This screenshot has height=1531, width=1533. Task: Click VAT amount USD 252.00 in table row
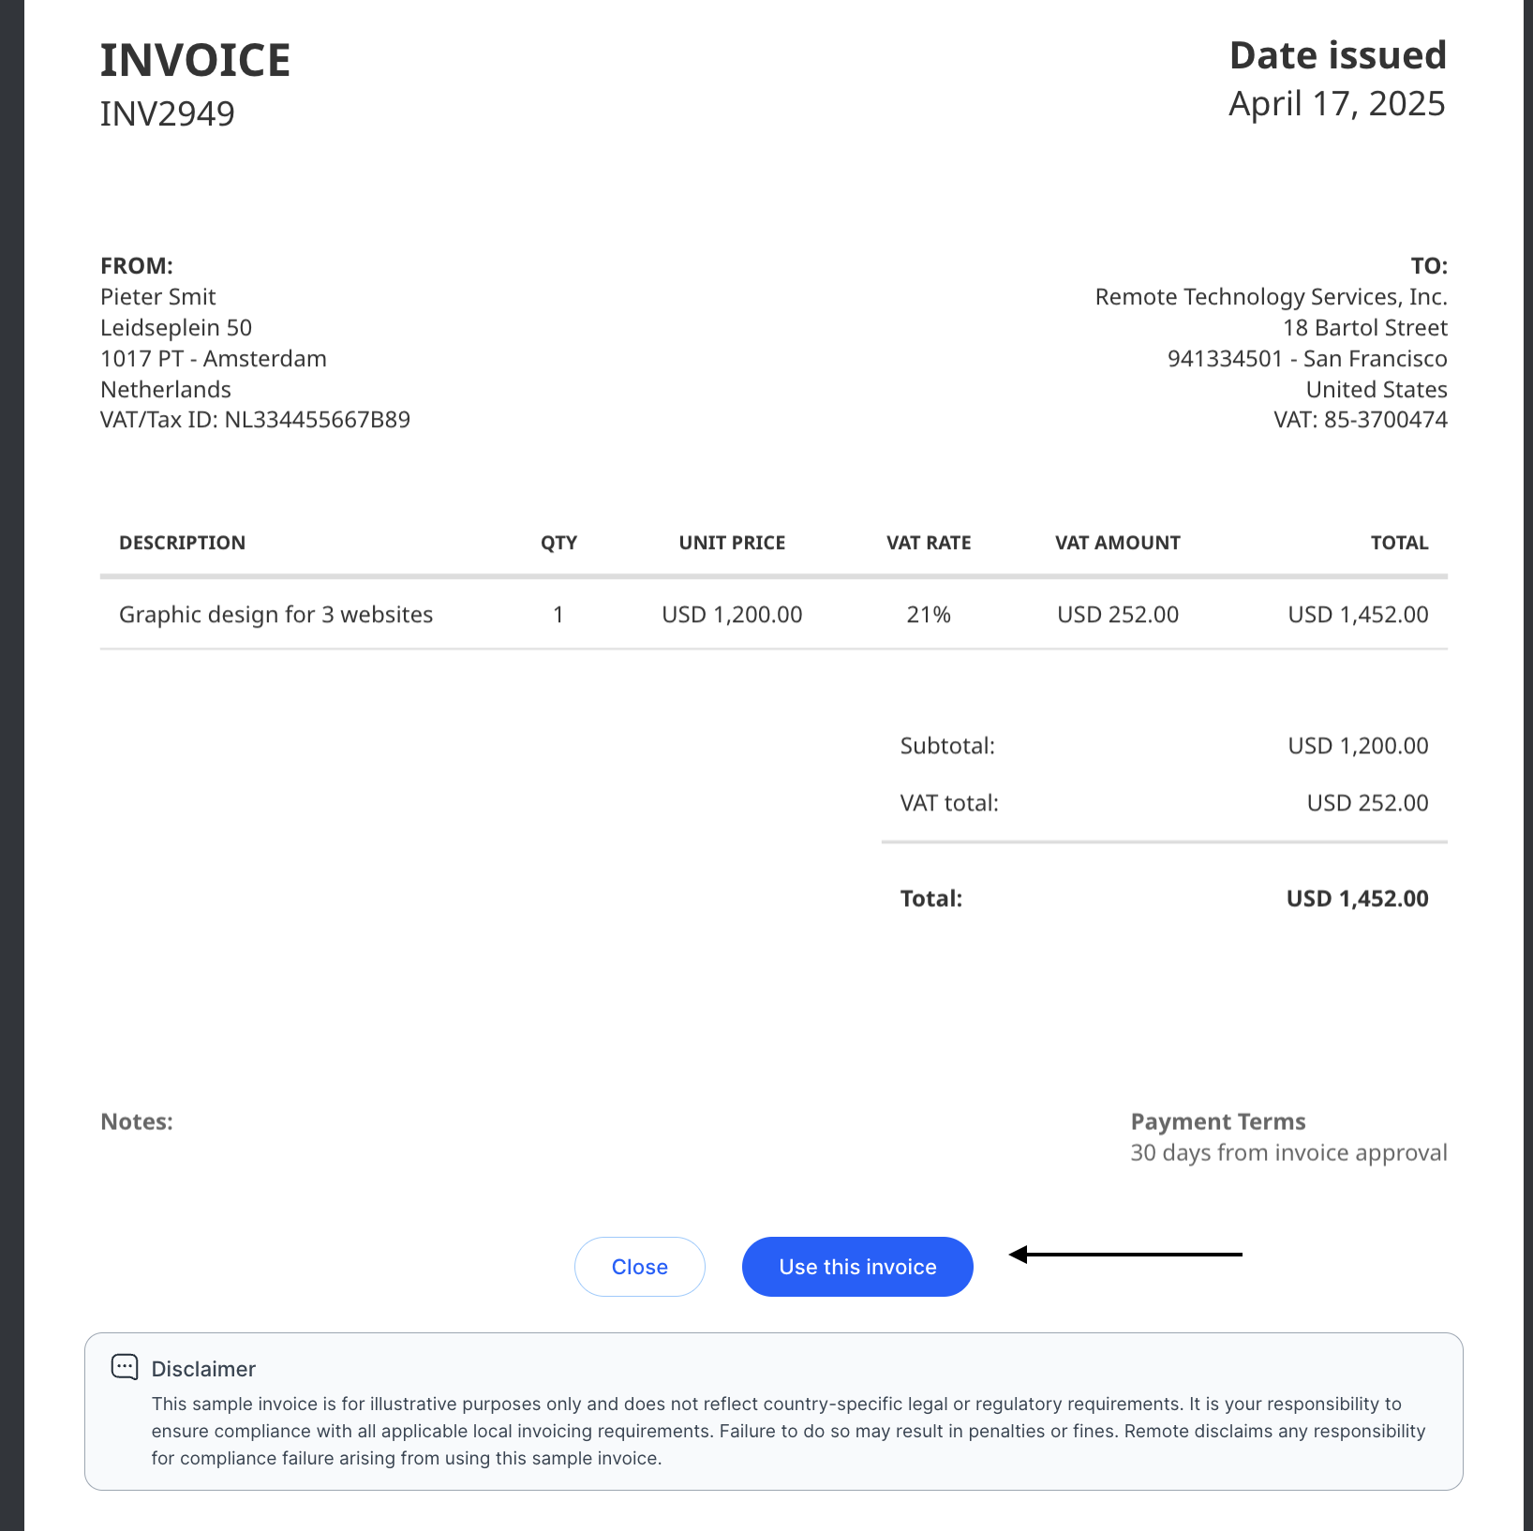coord(1118,615)
